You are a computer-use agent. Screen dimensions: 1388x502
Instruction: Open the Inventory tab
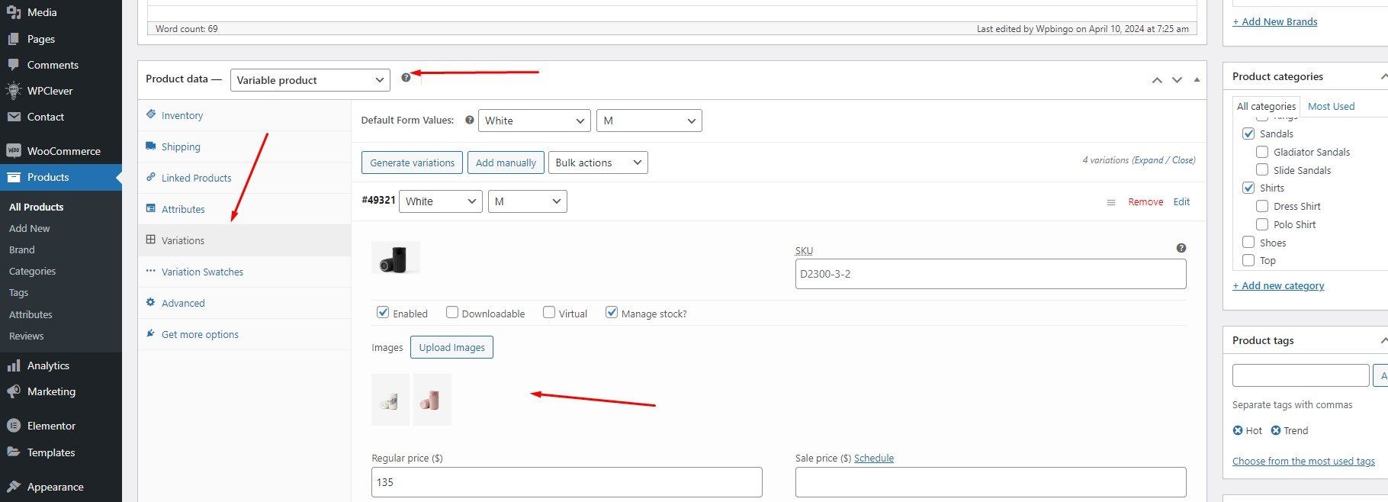click(244, 115)
